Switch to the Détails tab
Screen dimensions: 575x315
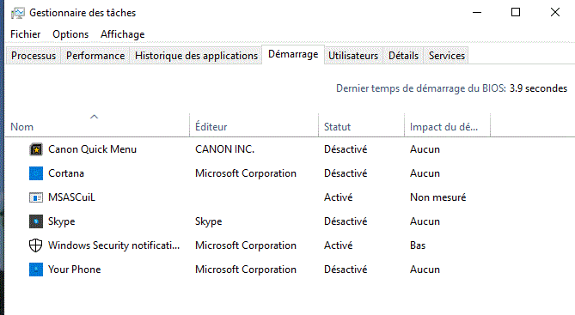(x=403, y=56)
